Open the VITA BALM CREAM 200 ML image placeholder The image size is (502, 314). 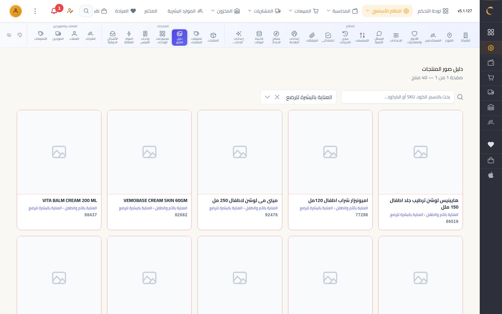59,152
